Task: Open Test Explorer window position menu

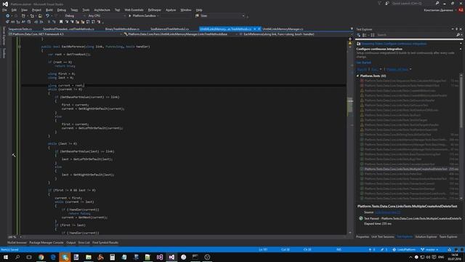Action: tap(453, 29)
